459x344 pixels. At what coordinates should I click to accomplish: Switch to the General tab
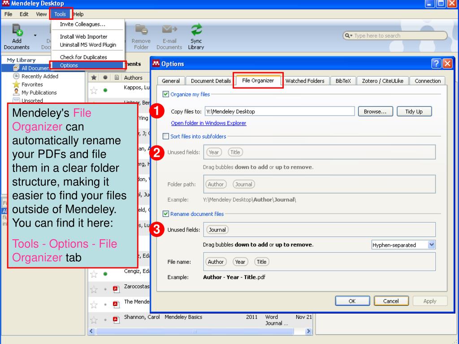171,81
